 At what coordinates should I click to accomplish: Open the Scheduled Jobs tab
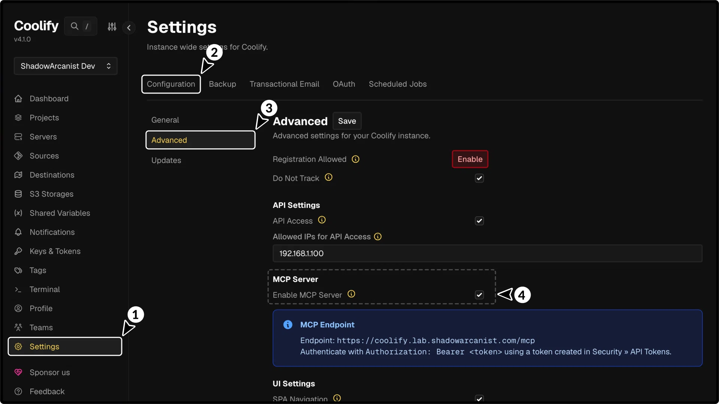coord(398,84)
